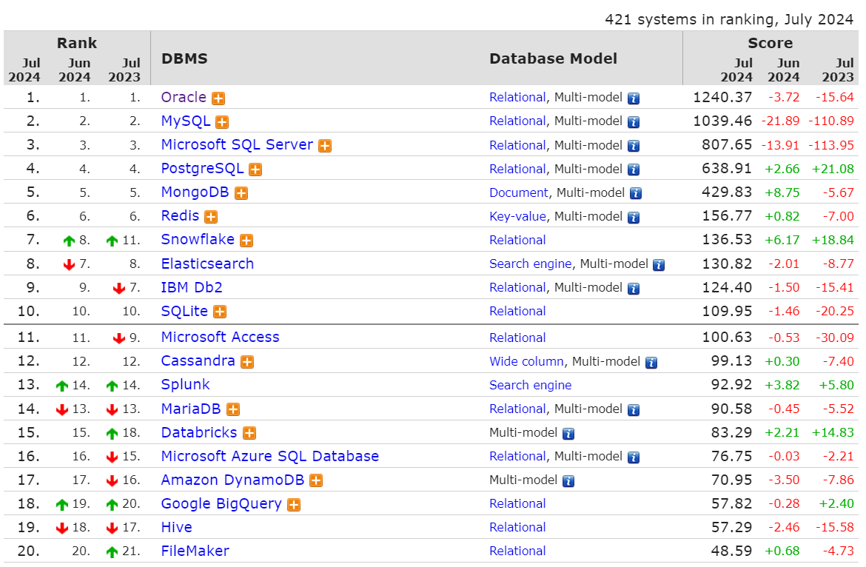Open the Microsoft Azure SQL Database link
This screenshot has height=567, width=866.
point(269,456)
